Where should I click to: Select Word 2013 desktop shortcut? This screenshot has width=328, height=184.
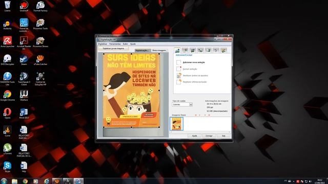[24, 113]
